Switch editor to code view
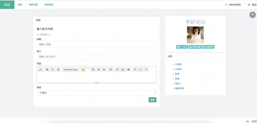Screen dimensions: 257x123 (141, 70)
